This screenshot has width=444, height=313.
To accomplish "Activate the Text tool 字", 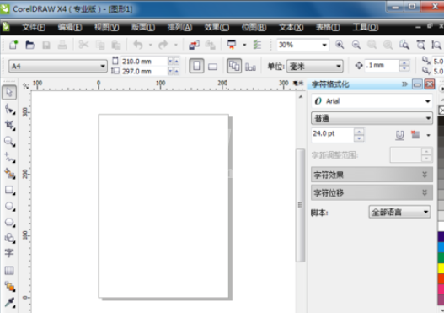I will pyautogui.click(x=9, y=253).
